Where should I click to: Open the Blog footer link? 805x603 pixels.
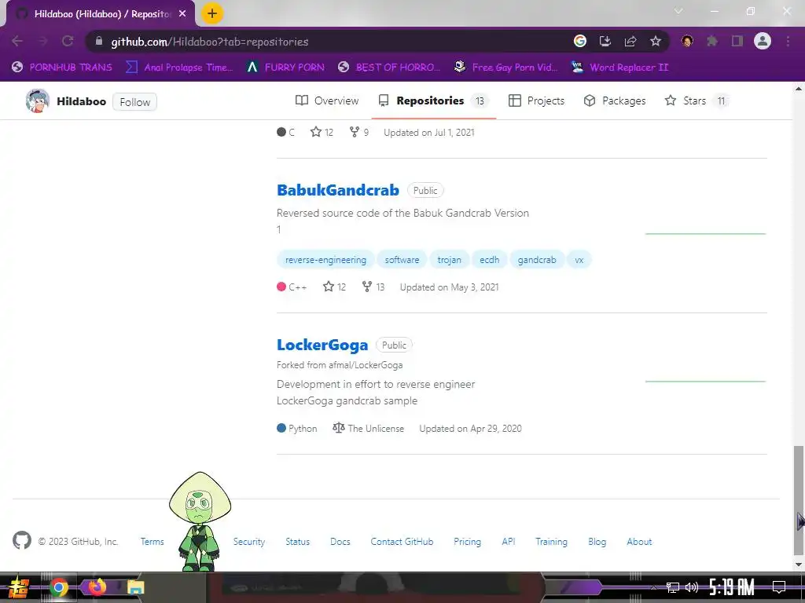pos(597,542)
